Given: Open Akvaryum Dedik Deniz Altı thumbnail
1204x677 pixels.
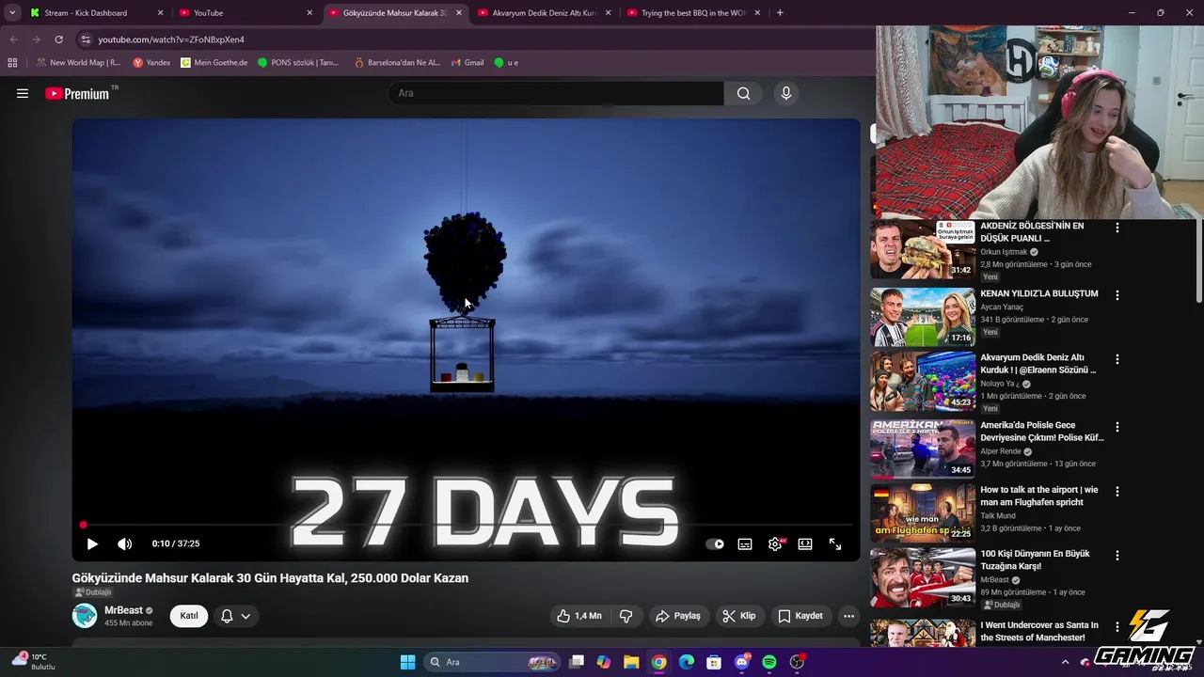Looking at the screenshot, I should pyautogui.click(x=923, y=382).
